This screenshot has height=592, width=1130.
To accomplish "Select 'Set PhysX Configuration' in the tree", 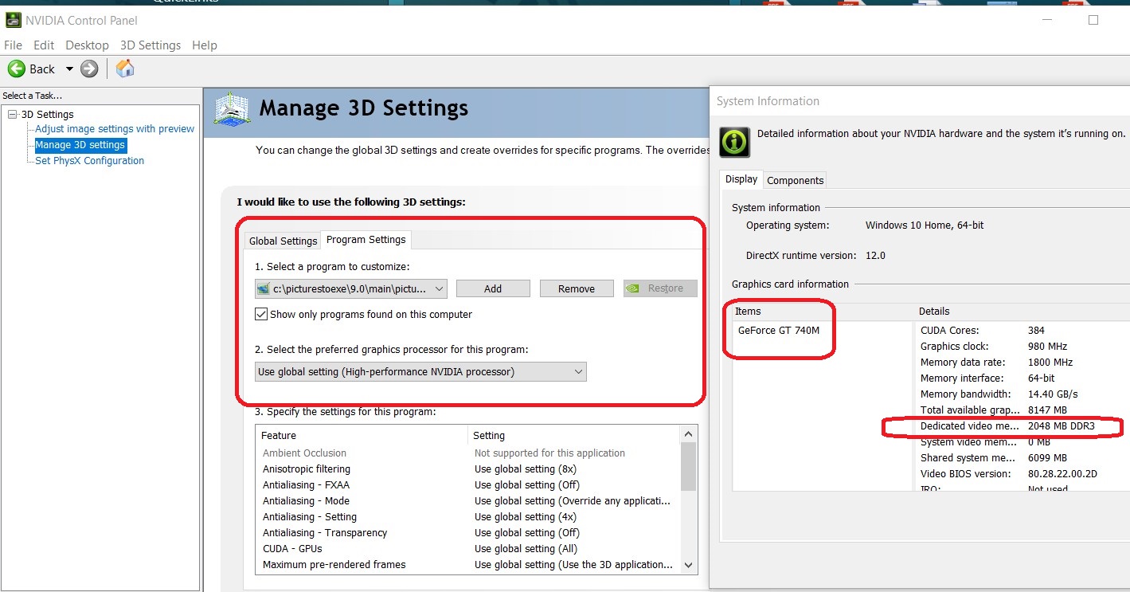I will click(89, 161).
